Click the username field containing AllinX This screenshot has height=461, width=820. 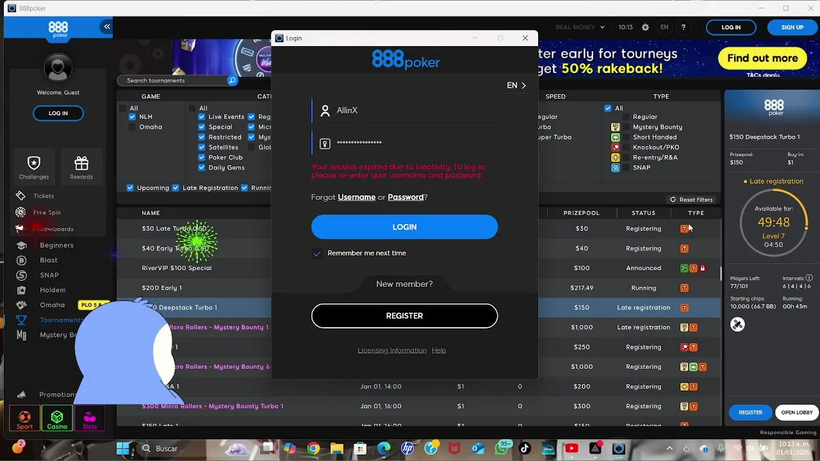pos(404,111)
